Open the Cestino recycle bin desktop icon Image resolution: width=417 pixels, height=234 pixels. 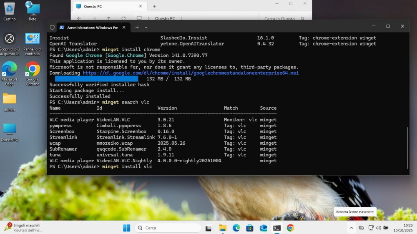point(9,10)
